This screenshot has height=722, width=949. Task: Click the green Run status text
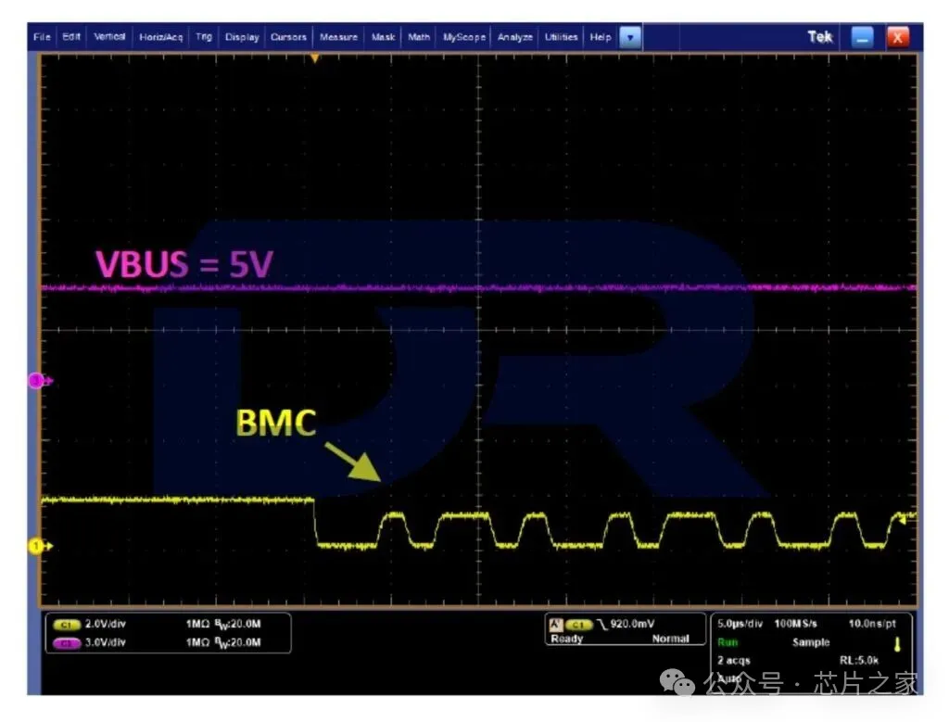click(x=726, y=641)
